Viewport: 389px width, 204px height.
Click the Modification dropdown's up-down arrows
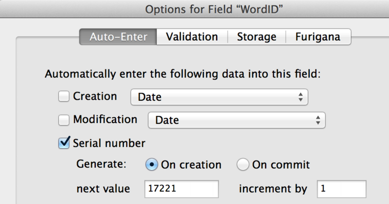[318, 120]
